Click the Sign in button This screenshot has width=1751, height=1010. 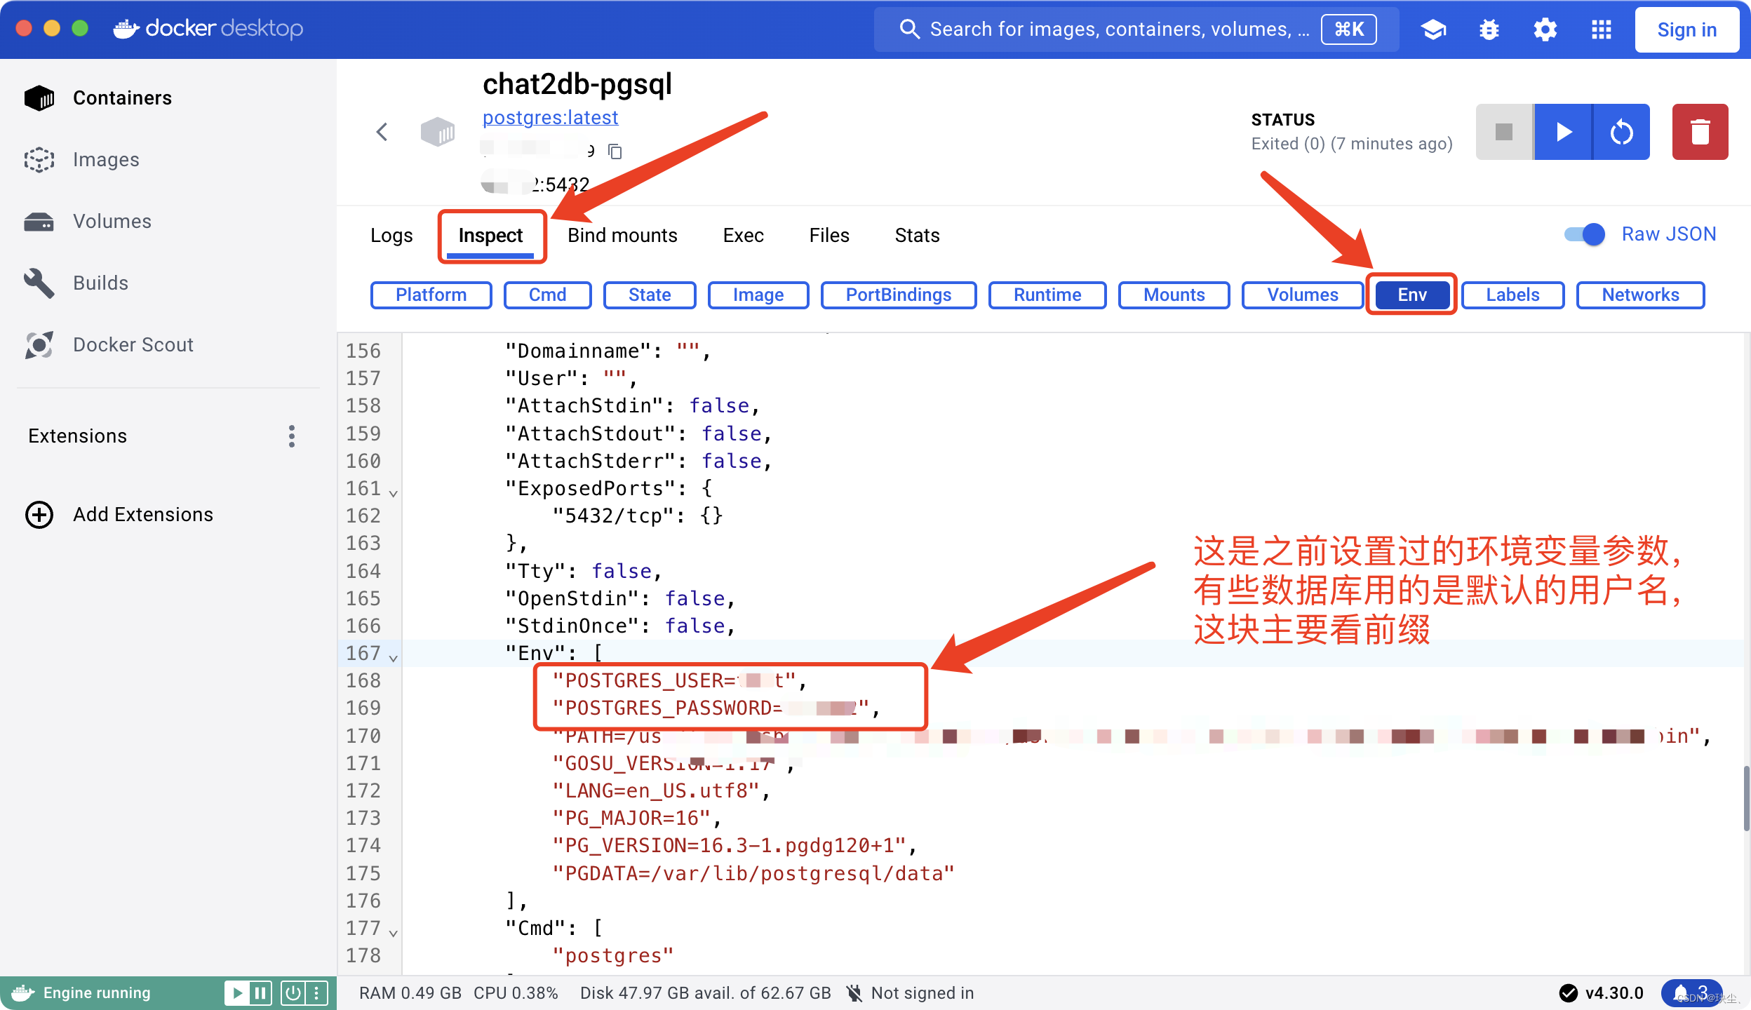[x=1686, y=29]
